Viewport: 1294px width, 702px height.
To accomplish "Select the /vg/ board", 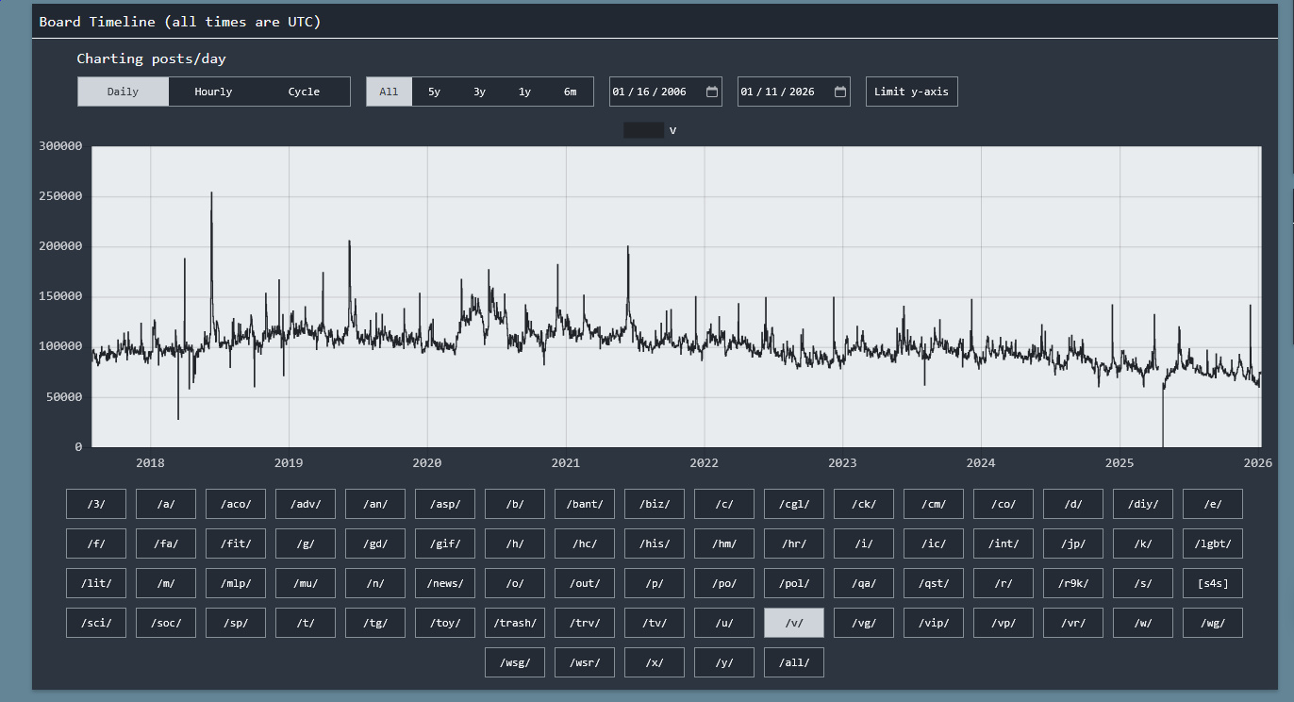I will click(864, 623).
